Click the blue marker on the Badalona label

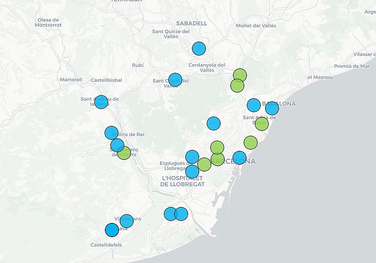pyautogui.click(x=272, y=108)
